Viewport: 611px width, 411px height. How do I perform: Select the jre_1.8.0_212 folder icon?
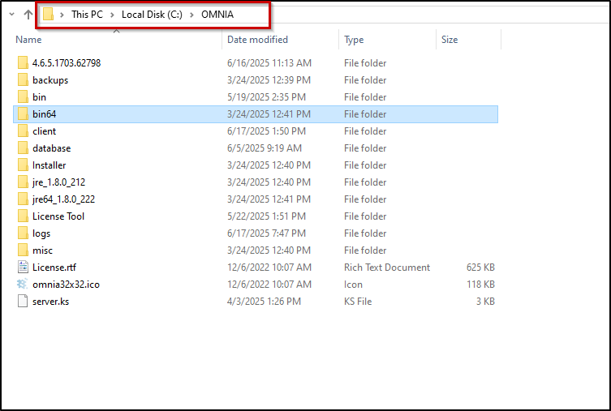pos(23,182)
